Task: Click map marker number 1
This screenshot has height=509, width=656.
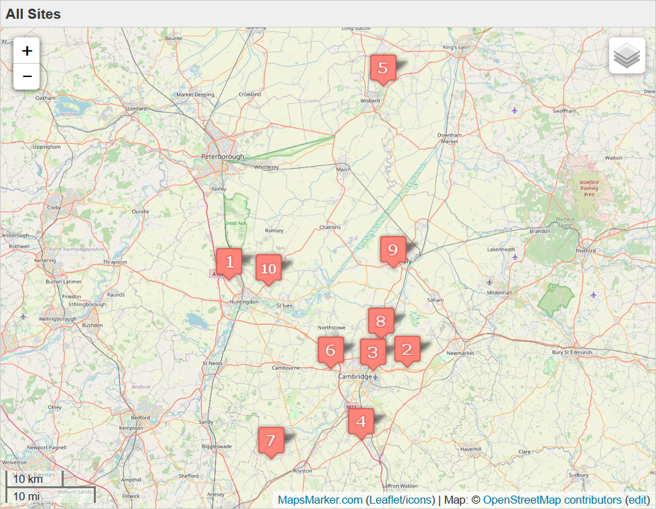Action: pos(229,263)
